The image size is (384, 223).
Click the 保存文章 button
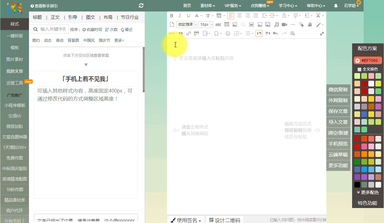tap(338, 111)
